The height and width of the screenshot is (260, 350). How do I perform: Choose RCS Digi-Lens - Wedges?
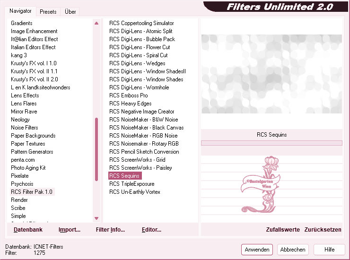coord(137,63)
